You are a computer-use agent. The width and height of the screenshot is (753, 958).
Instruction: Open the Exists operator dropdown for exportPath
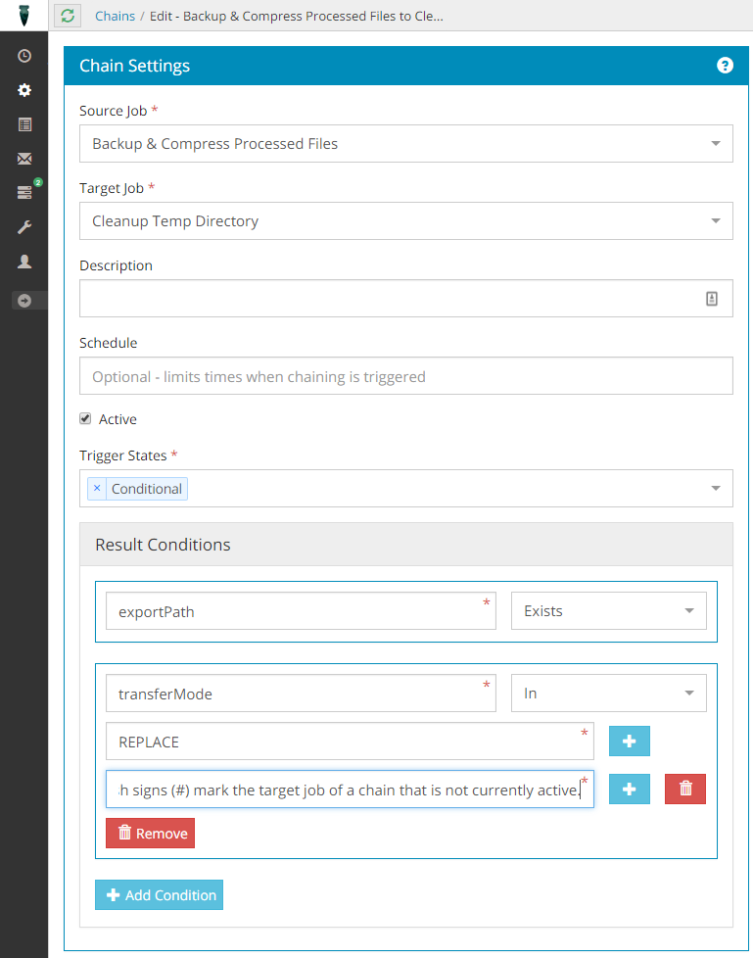click(608, 611)
